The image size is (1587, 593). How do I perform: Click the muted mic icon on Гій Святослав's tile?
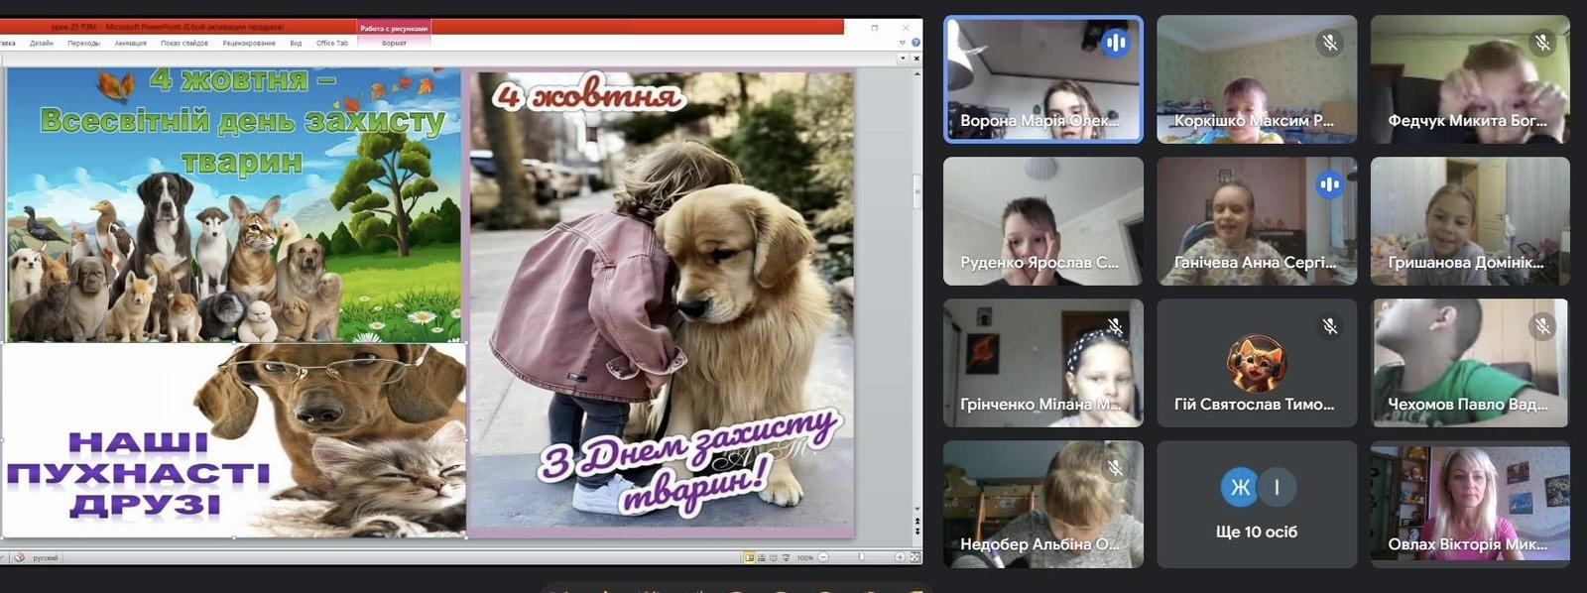(x=1330, y=326)
